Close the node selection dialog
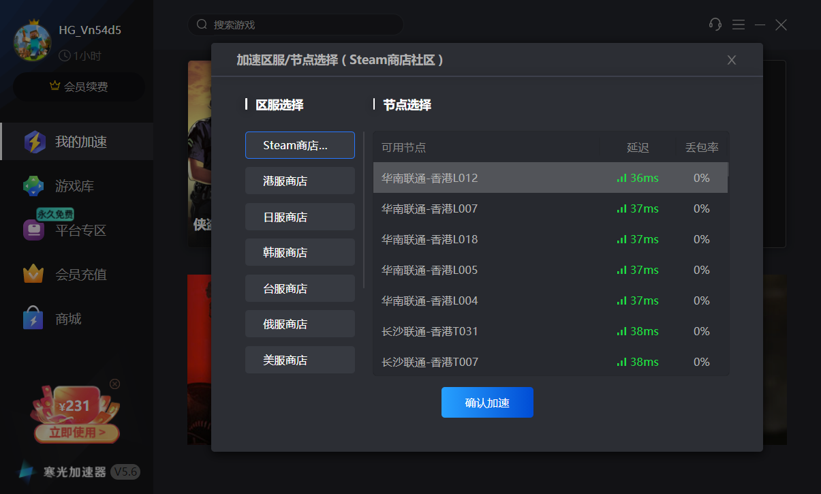The width and height of the screenshot is (821, 494). pyautogui.click(x=732, y=60)
